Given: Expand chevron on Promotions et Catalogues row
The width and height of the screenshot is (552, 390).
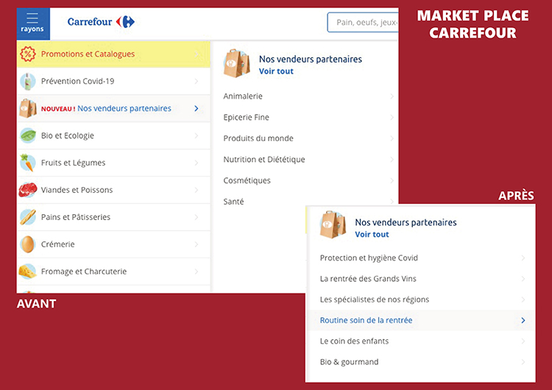Looking at the screenshot, I should 197,54.
